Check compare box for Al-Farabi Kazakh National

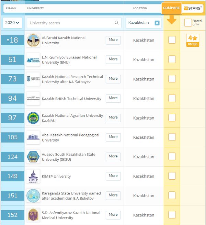click(x=172, y=40)
